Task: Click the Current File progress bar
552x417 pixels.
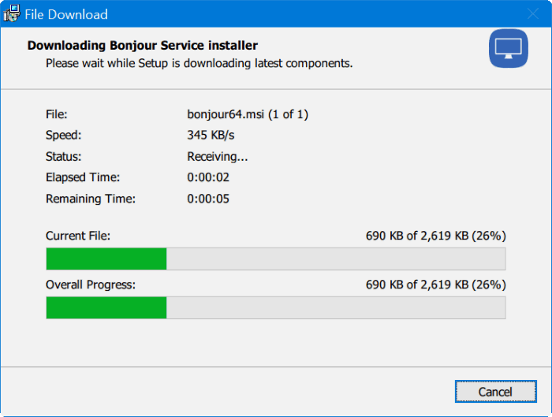Action: tap(276, 259)
